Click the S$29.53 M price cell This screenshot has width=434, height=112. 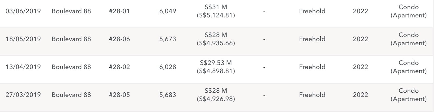tap(216, 63)
